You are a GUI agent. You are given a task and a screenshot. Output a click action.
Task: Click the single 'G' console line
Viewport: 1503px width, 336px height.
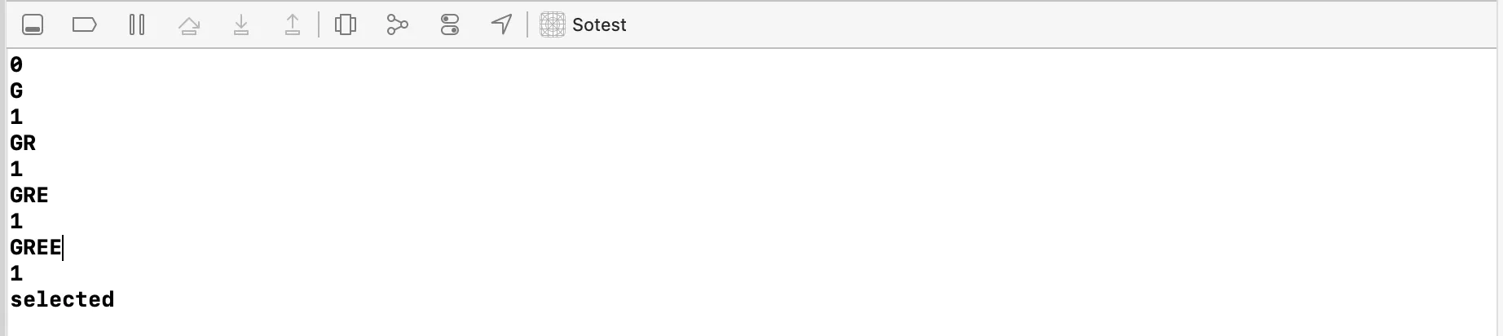point(16,91)
